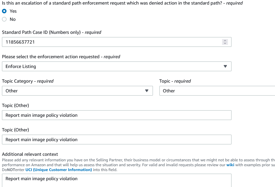Focus the Additional relevant context text area

point(117,180)
